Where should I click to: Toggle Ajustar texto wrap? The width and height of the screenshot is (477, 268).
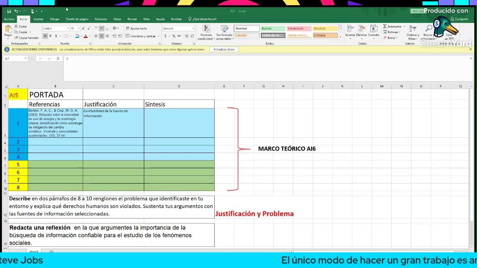coord(136,28)
